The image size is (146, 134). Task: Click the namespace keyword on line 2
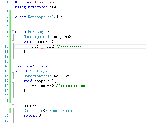[x=38, y=7]
